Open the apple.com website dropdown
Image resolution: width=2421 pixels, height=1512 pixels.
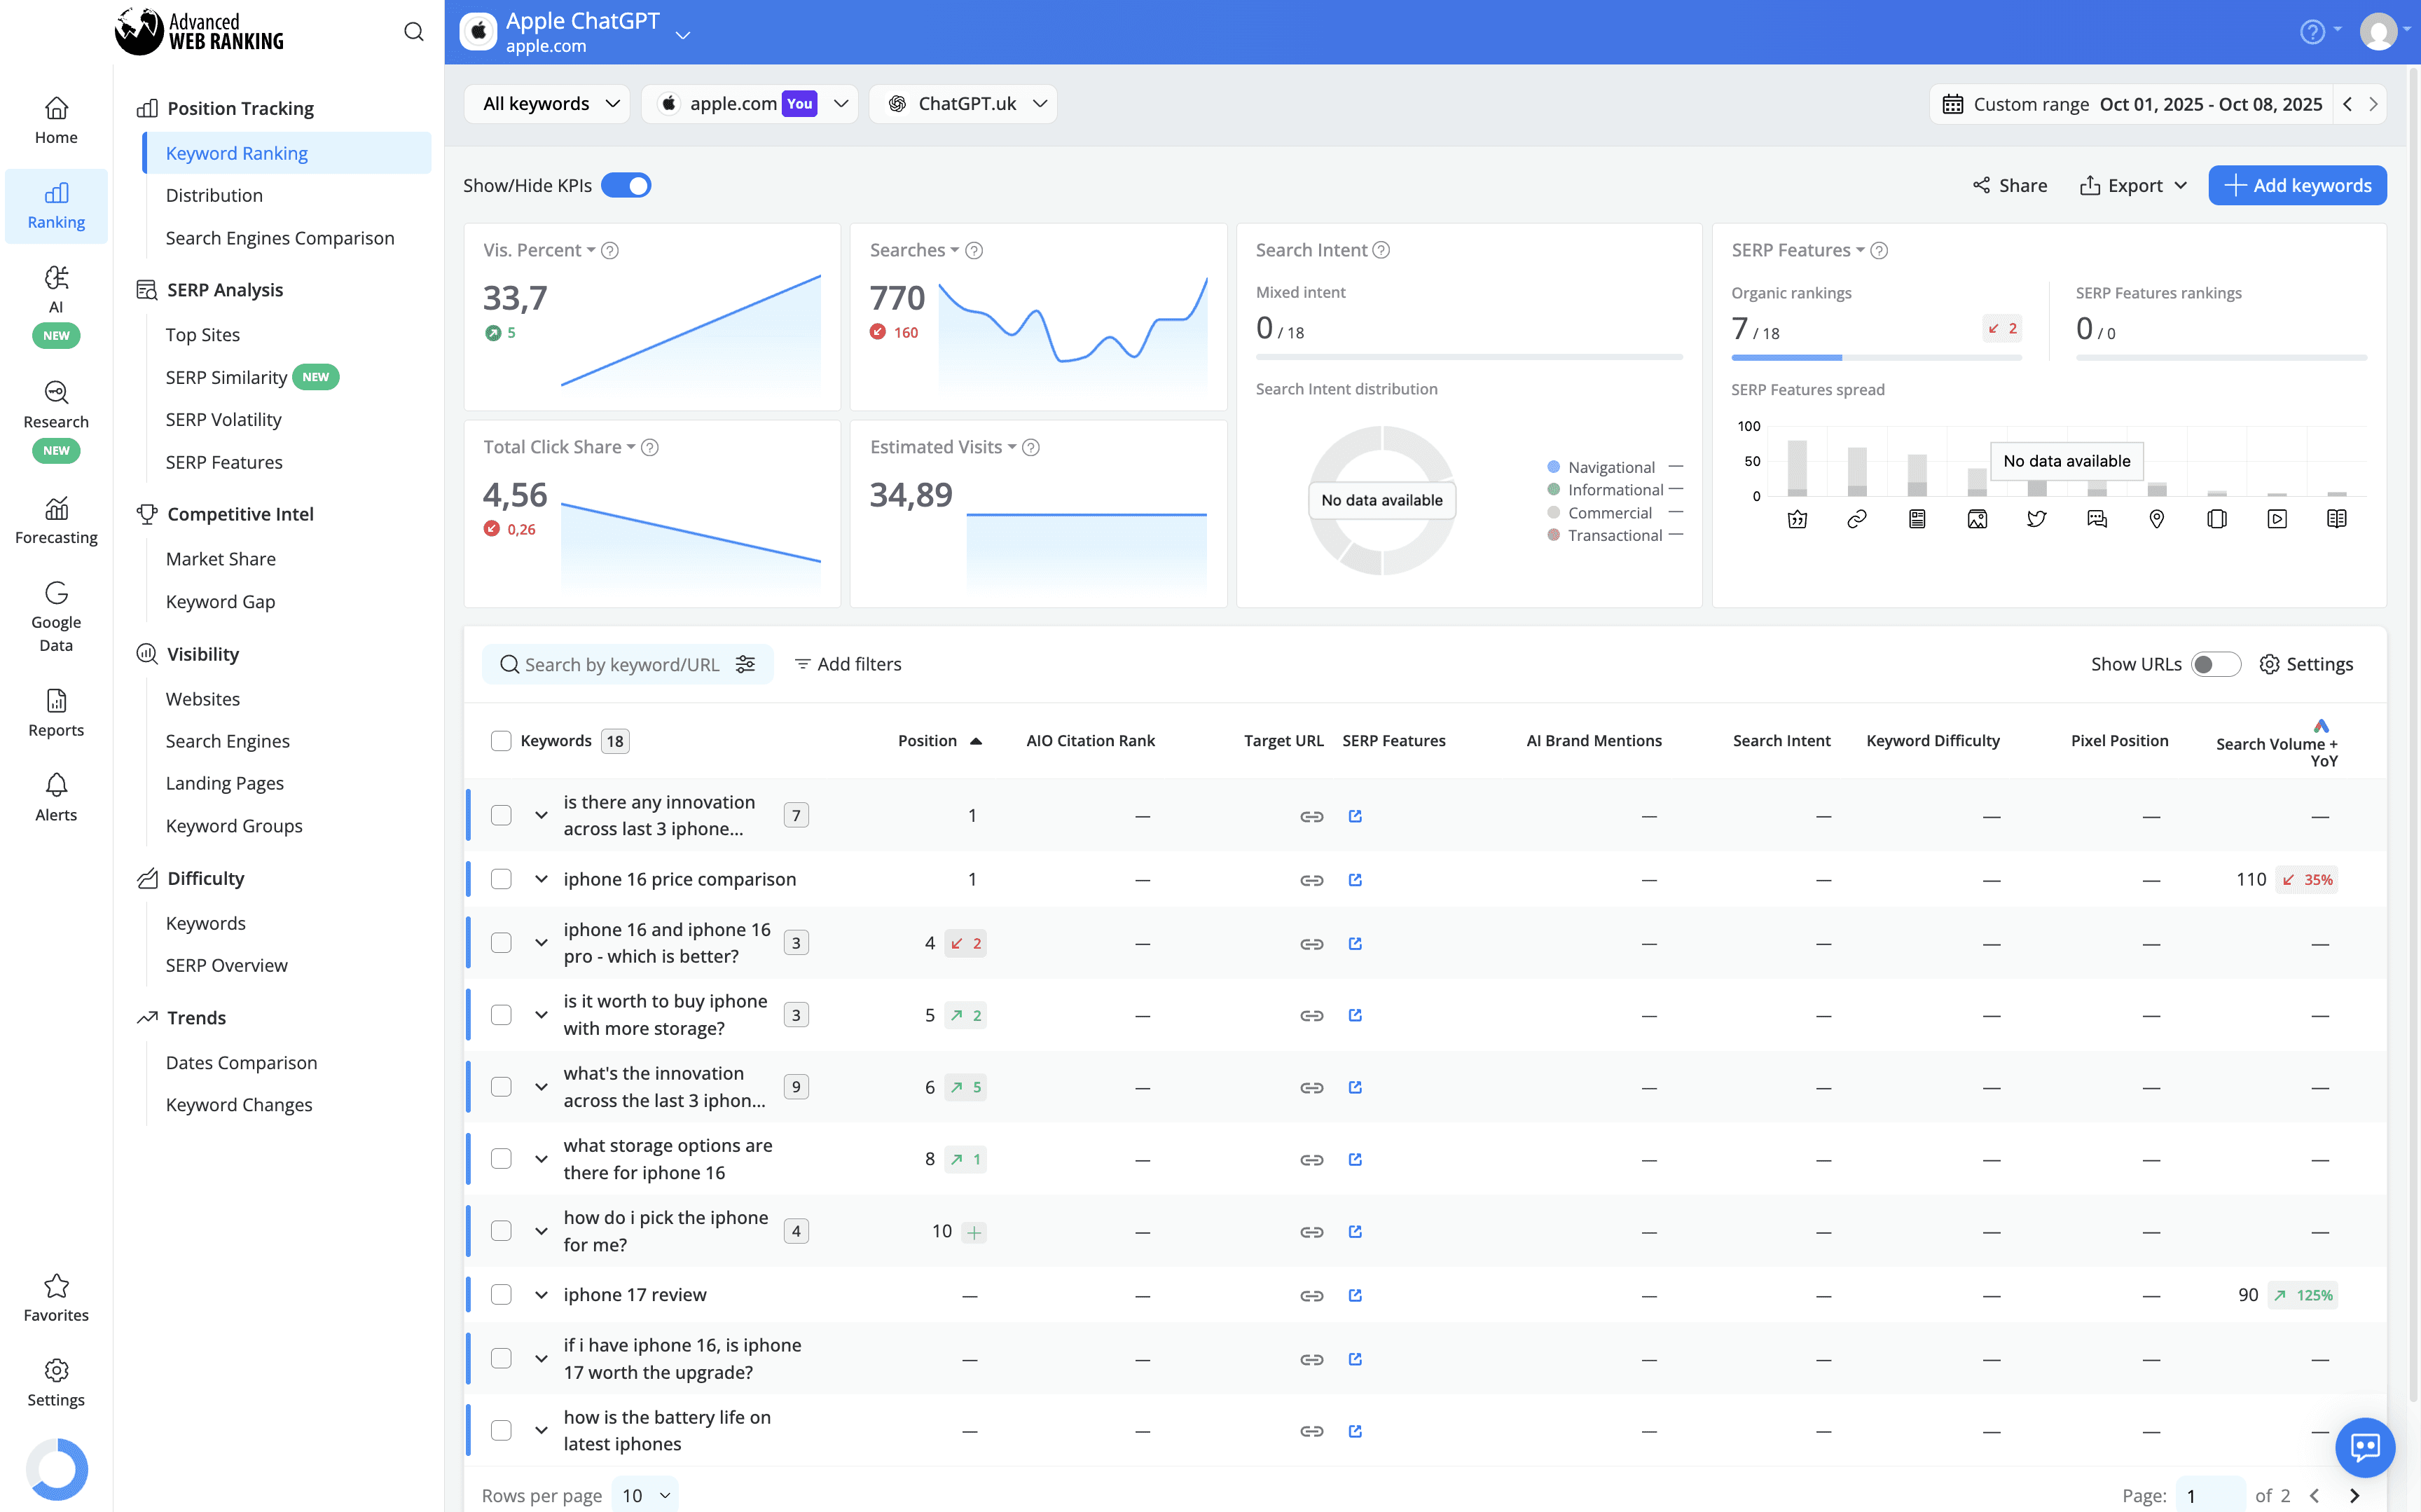pyautogui.click(x=750, y=104)
